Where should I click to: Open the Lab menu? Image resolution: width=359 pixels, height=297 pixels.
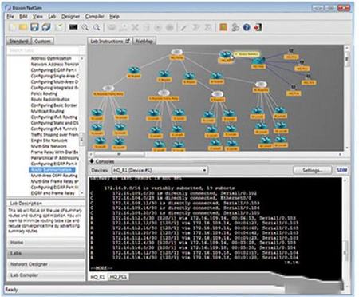coord(52,17)
